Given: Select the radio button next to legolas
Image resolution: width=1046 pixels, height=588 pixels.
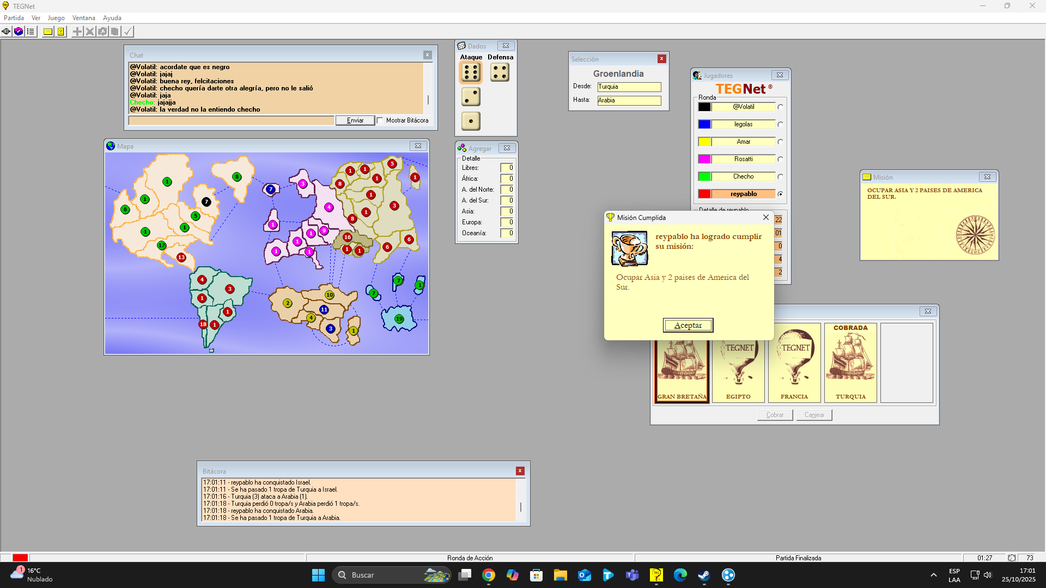Looking at the screenshot, I should coord(780,124).
